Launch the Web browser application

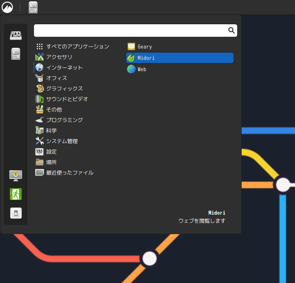tap(180, 69)
